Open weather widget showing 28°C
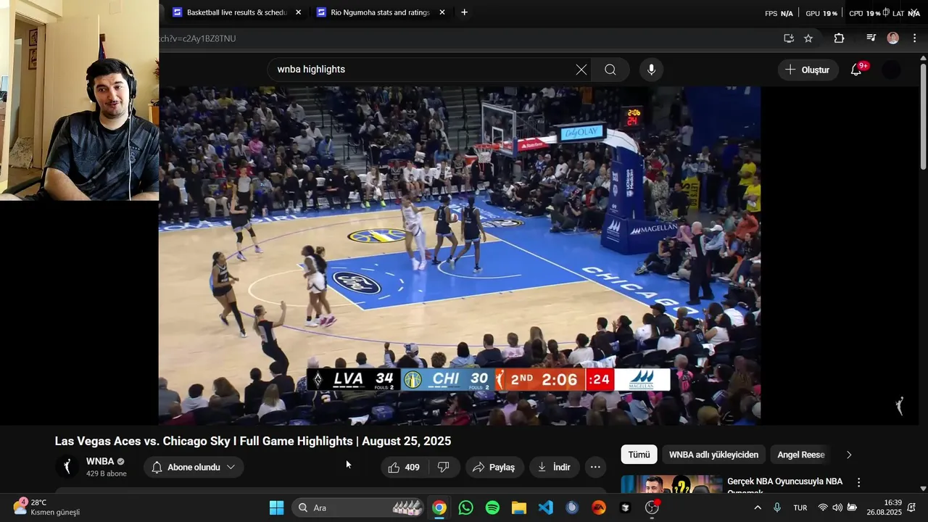The height and width of the screenshot is (522, 928). pyautogui.click(x=47, y=507)
